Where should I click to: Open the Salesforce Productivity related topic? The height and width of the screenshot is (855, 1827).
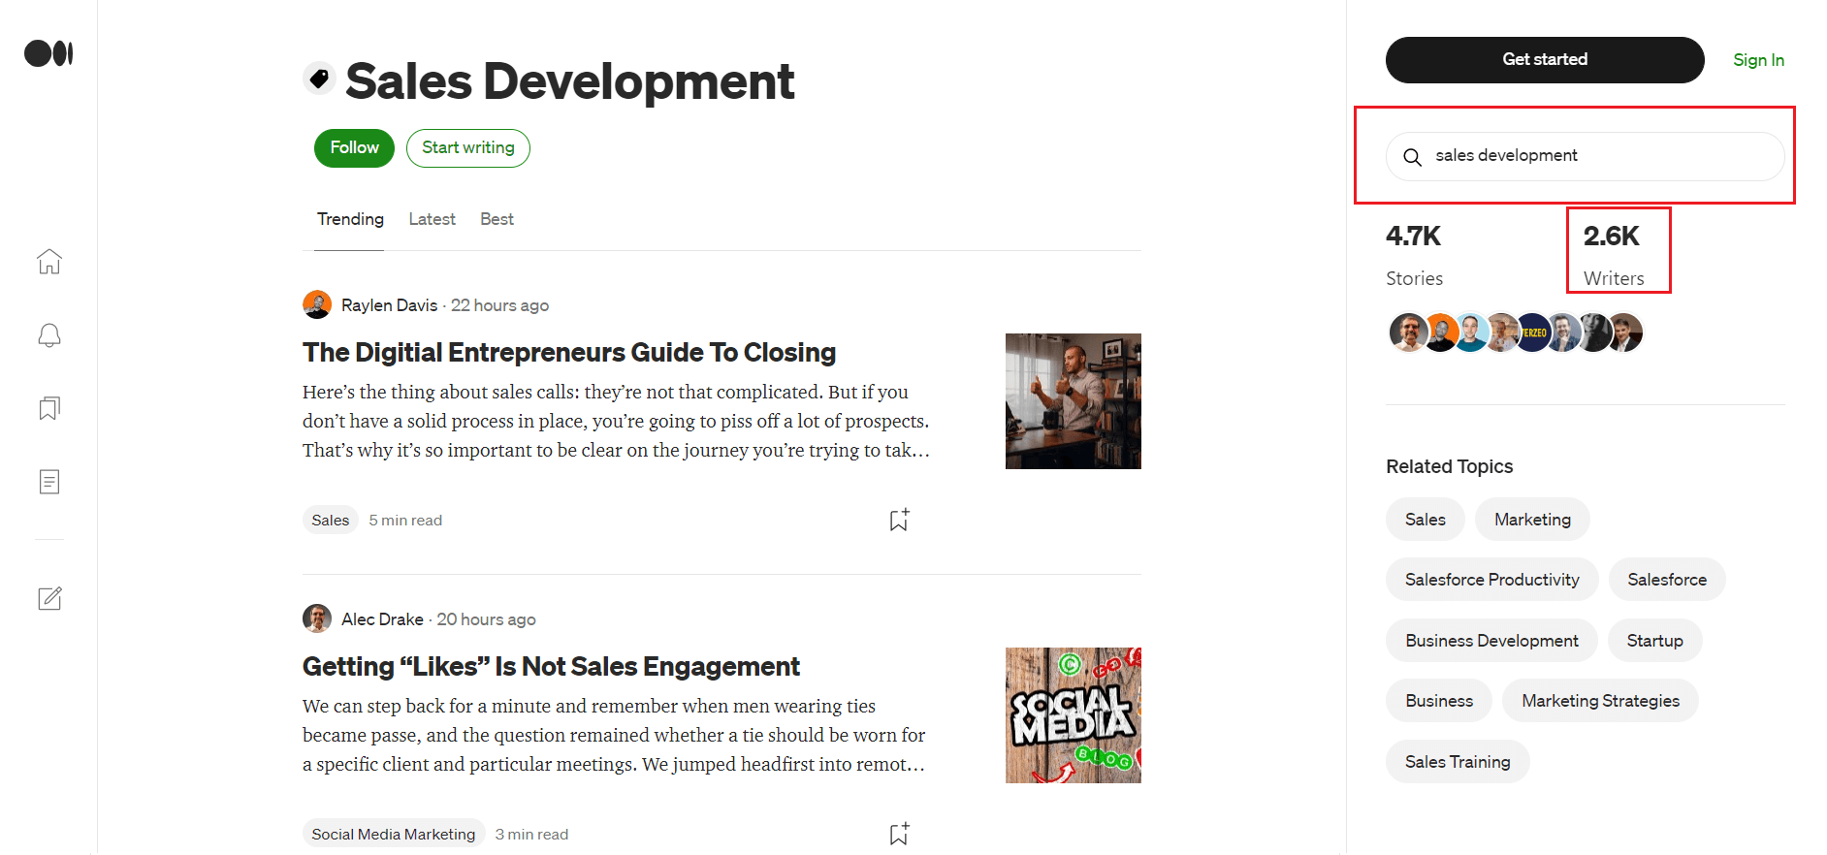pyautogui.click(x=1491, y=580)
